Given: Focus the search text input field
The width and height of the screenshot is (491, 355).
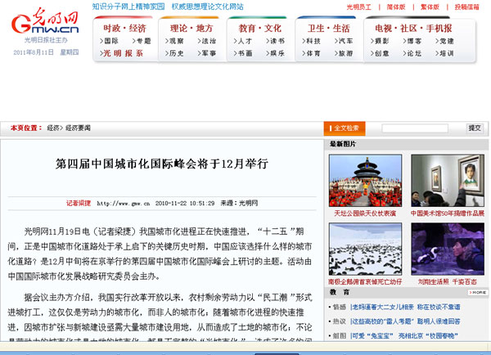Looking at the screenshot, I should pyautogui.click(x=414, y=128).
